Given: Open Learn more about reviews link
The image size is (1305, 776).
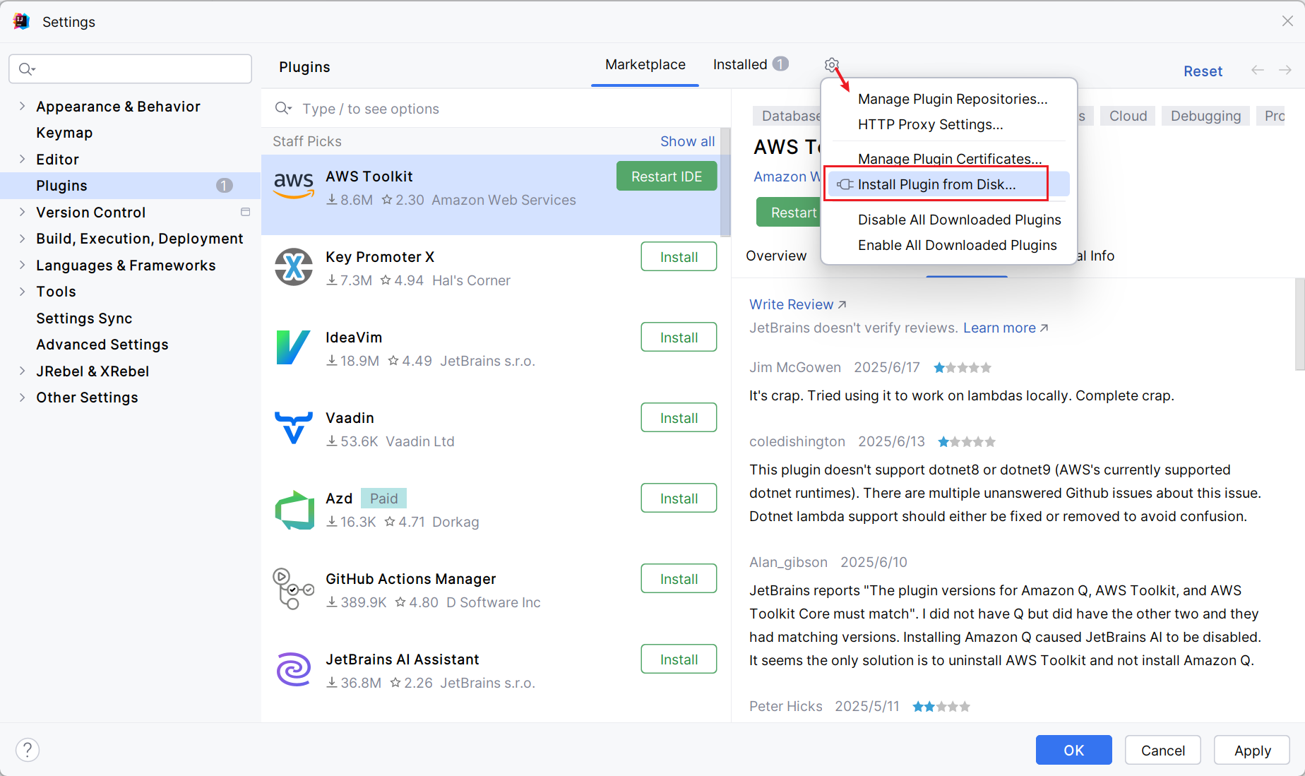Looking at the screenshot, I should 1006,328.
